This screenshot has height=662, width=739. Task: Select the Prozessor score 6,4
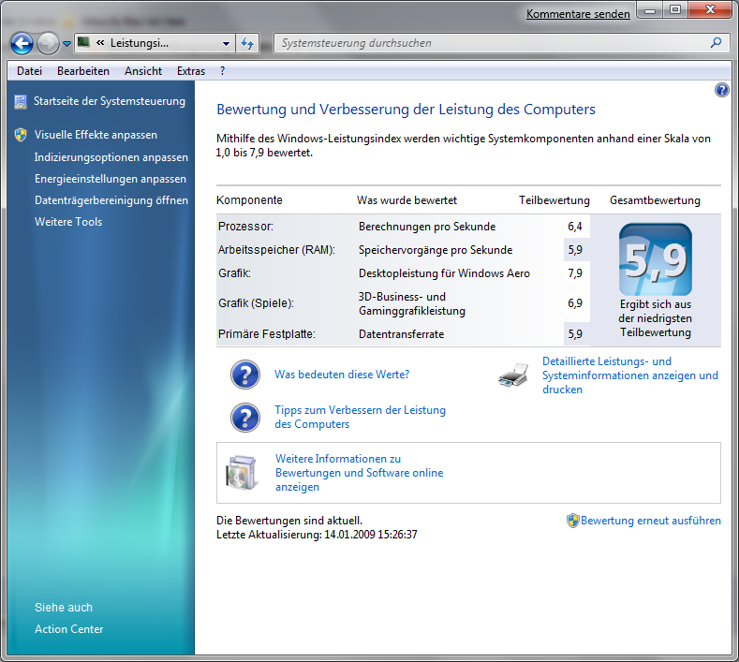point(575,227)
